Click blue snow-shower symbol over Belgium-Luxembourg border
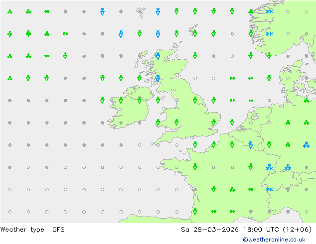This screenshot has height=244, width=316. point(251,144)
